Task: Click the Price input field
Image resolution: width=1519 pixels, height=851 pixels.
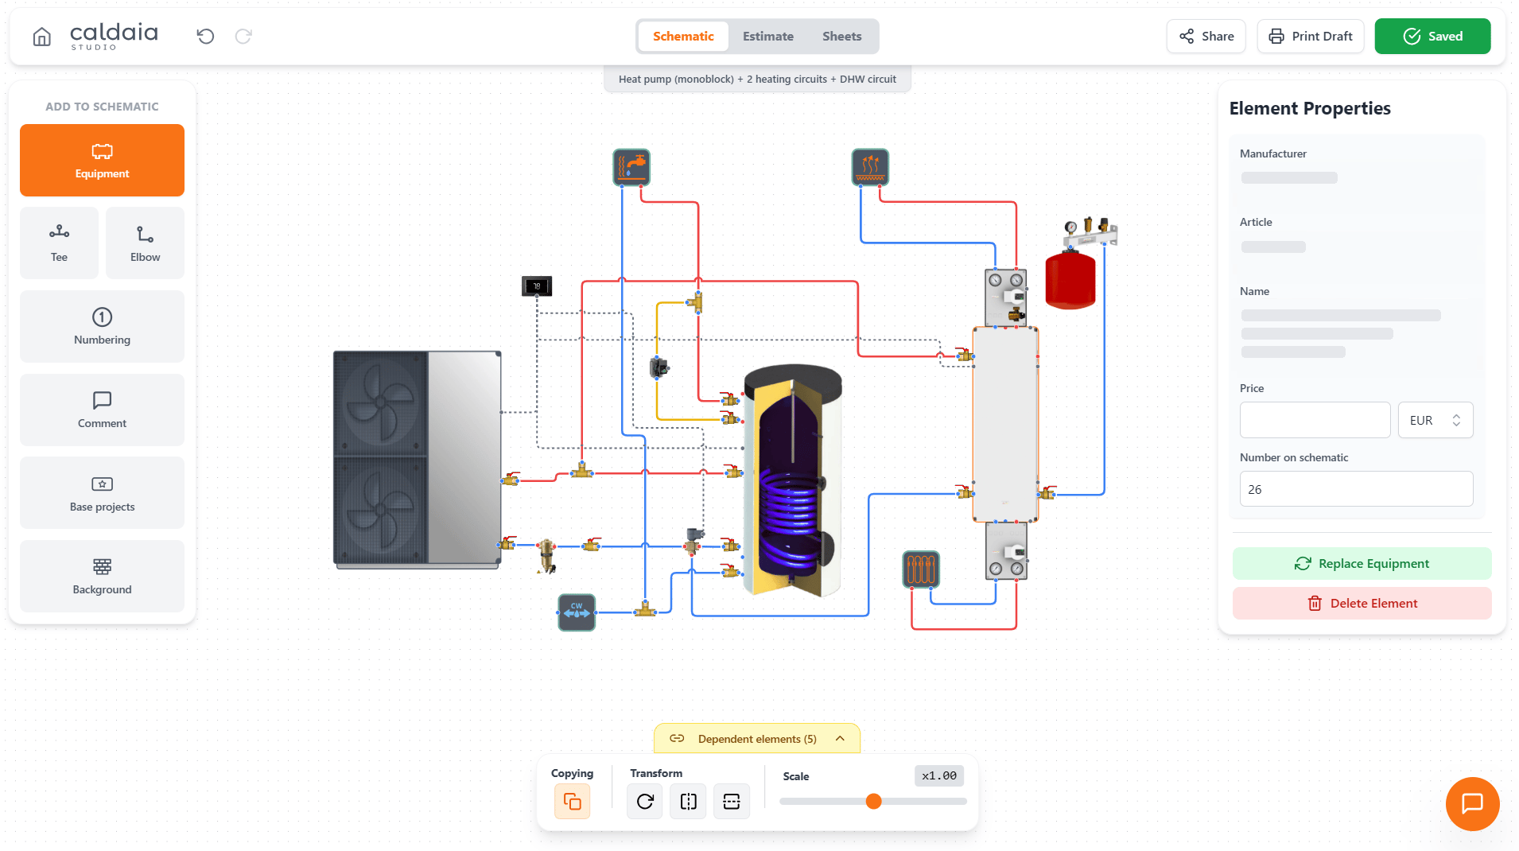Action: tap(1315, 420)
